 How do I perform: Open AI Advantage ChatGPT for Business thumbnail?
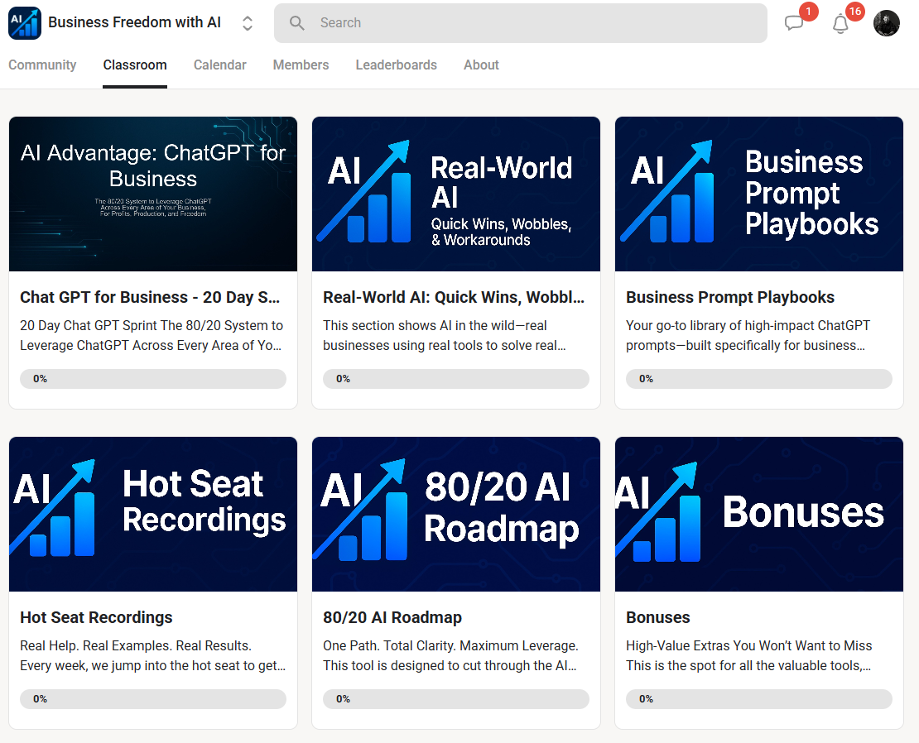click(x=153, y=194)
